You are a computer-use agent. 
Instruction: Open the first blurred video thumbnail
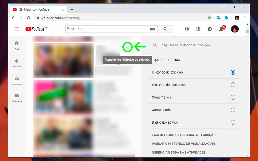[x=63, y=61]
